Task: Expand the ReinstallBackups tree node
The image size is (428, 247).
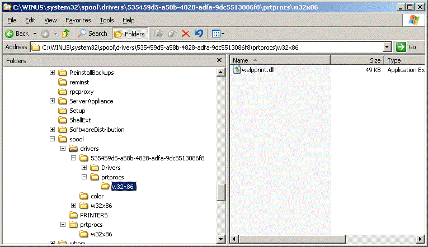Action: pos(53,73)
